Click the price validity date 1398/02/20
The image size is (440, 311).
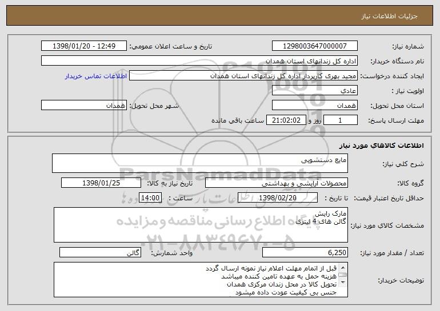pos(278,197)
